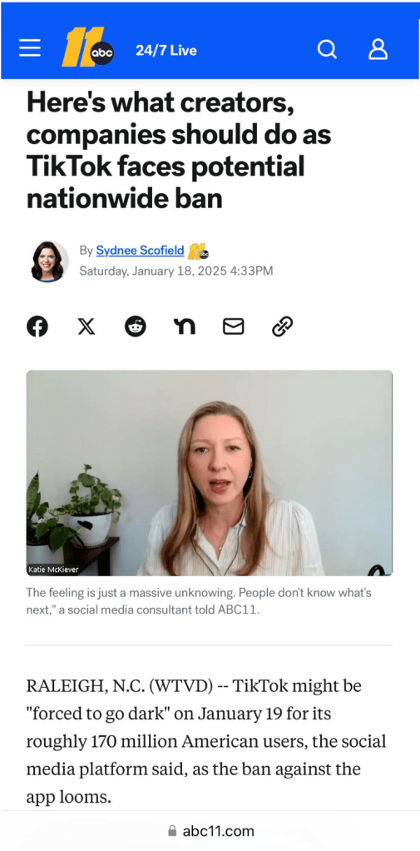Viewport: 420px width, 851px height.
Task: Click Sydnee Scofield's round profile photo
Action: 47,261
